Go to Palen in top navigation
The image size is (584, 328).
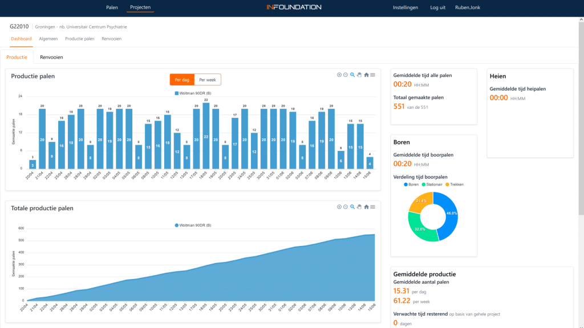[112, 7]
